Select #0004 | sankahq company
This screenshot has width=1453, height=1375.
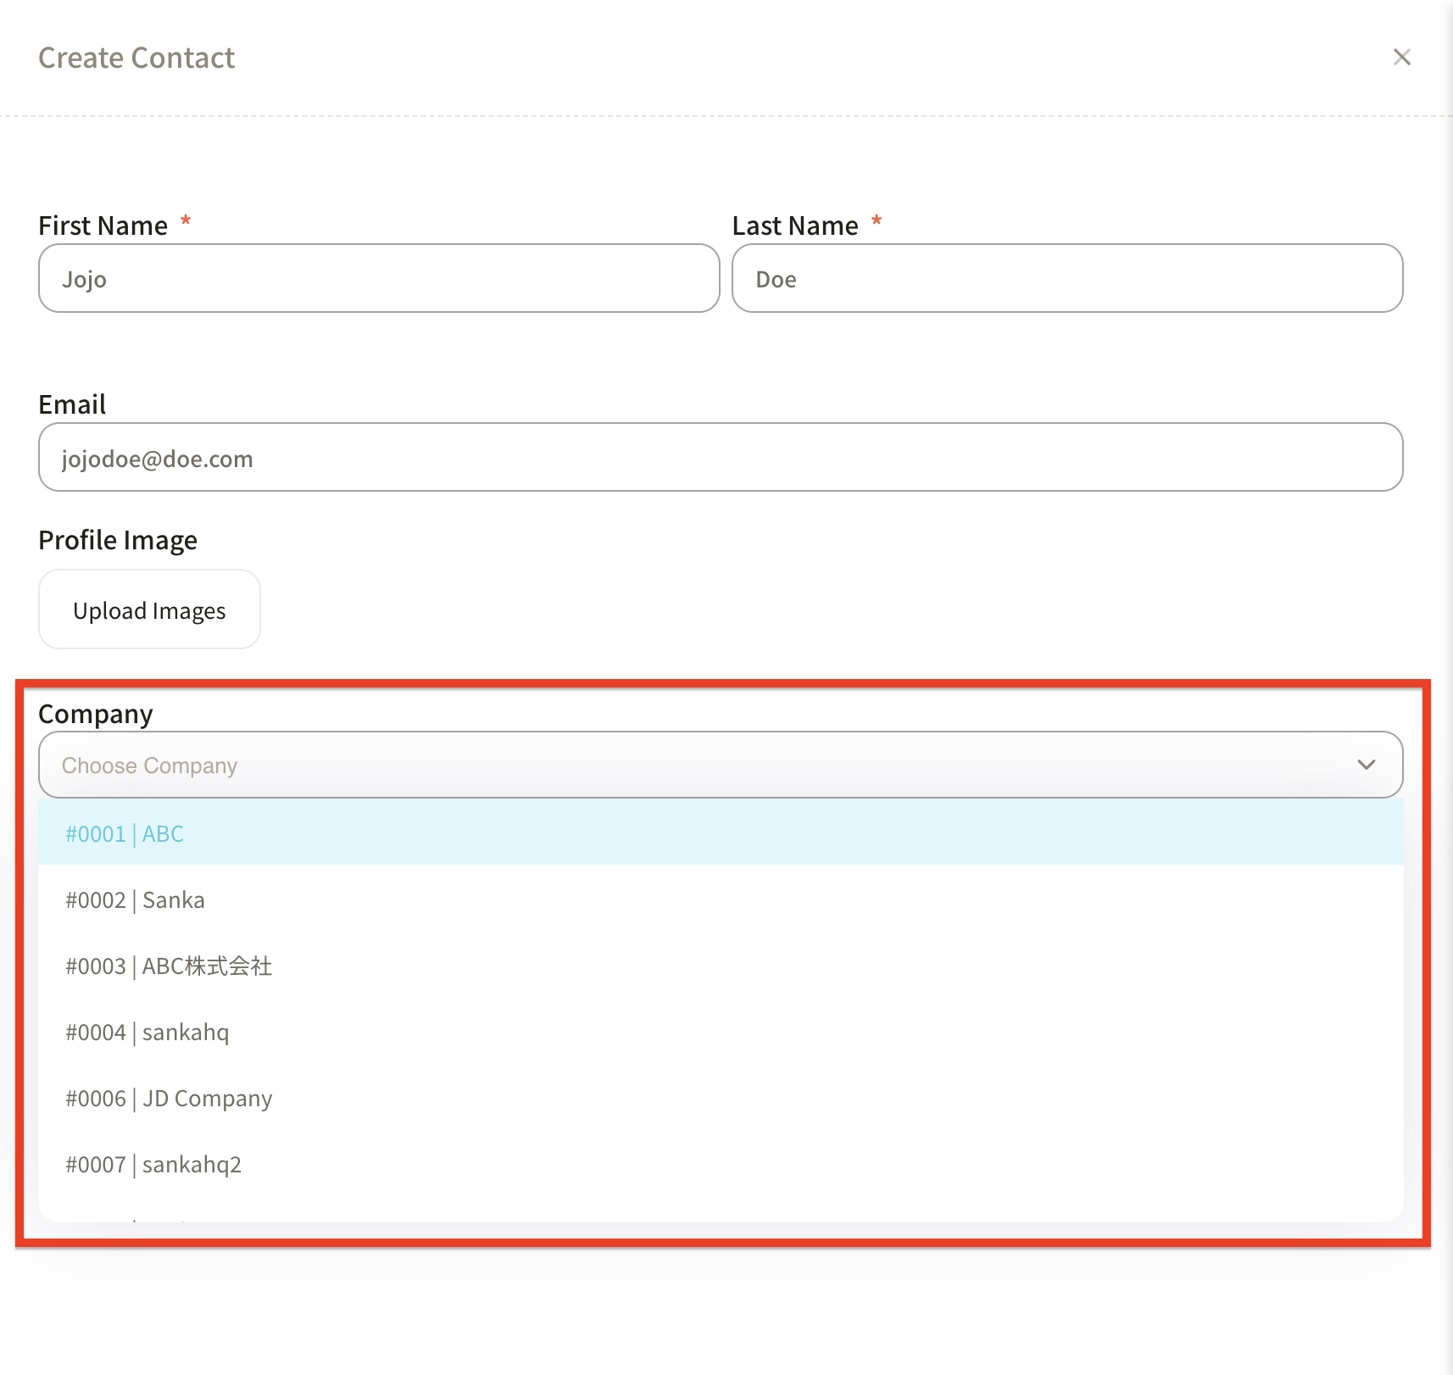[x=148, y=1033]
